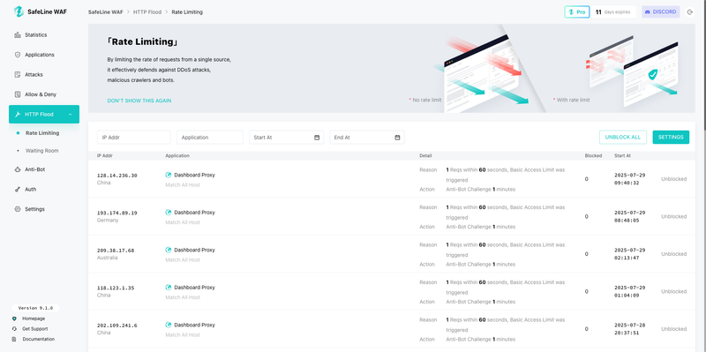Screen dimensions: 706x352
Task: Click the Version 9.1.0 label
Action: click(x=35, y=309)
